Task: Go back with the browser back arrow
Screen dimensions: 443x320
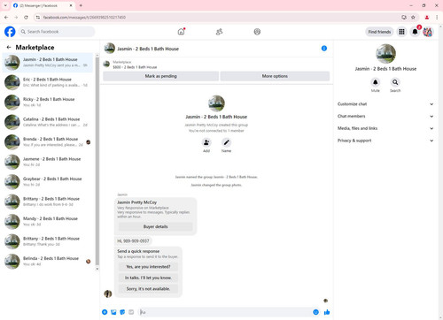Action: 6,18
